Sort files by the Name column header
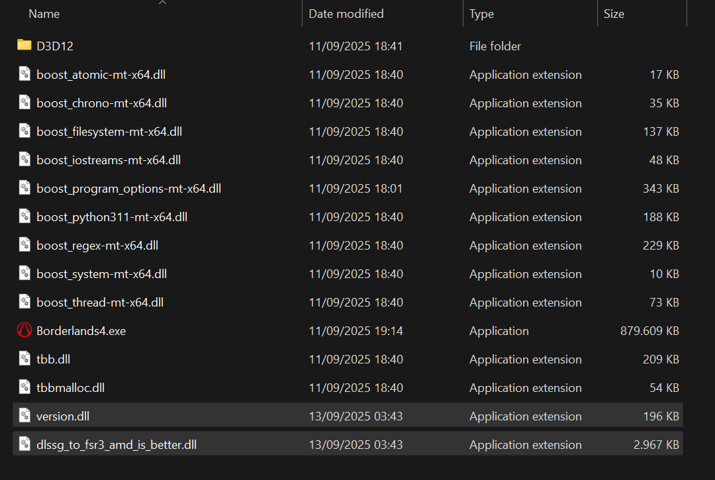The image size is (715, 480). [44, 14]
